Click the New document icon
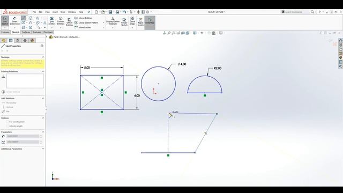The height and width of the screenshot is (193, 343). click(x=96, y=12)
